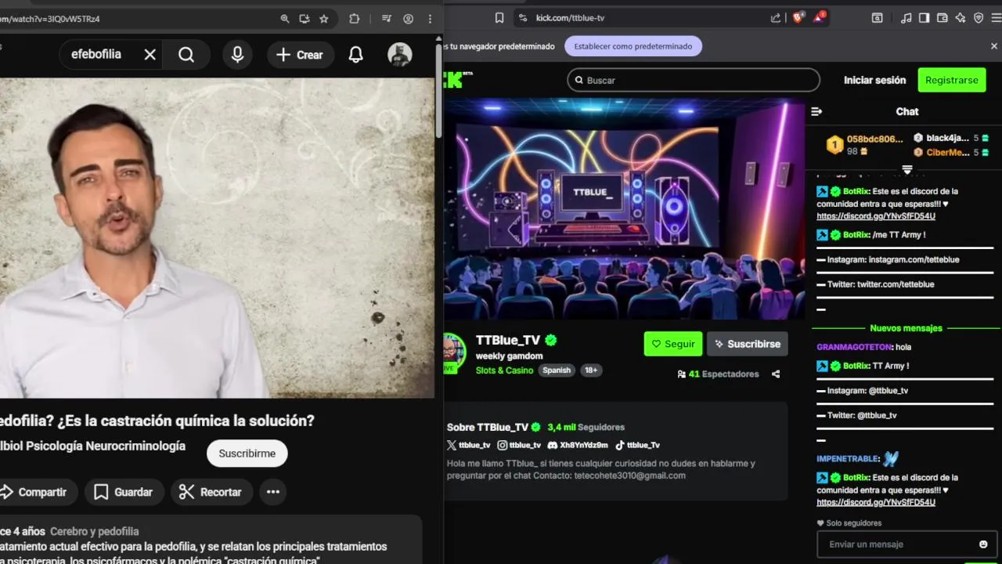Image resolution: width=1002 pixels, height=564 pixels.
Task: Open Instagram ttblue_tv social link
Action: tap(519, 445)
